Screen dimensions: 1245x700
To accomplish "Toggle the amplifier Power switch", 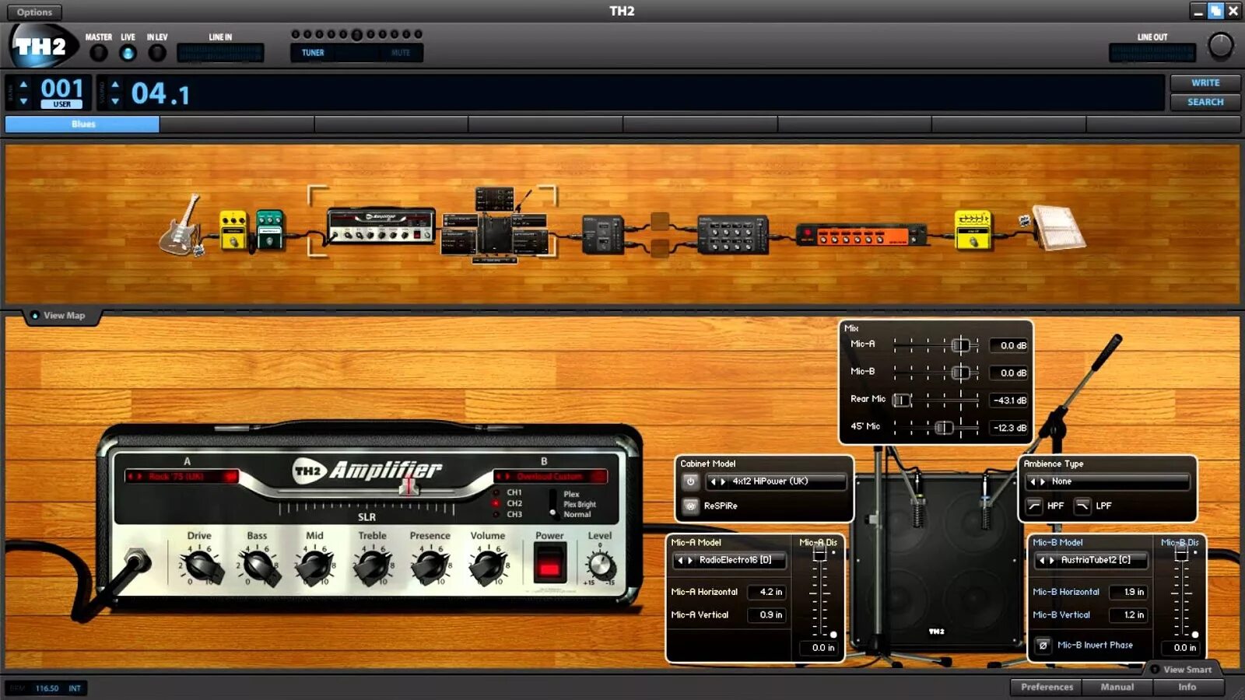I will click(x=549, y=563).
